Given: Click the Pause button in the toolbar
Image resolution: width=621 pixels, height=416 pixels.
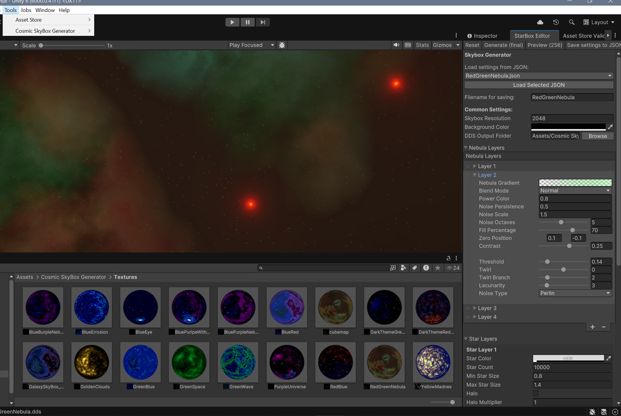Looking at the screenshot, I should (x=247, y=22).
